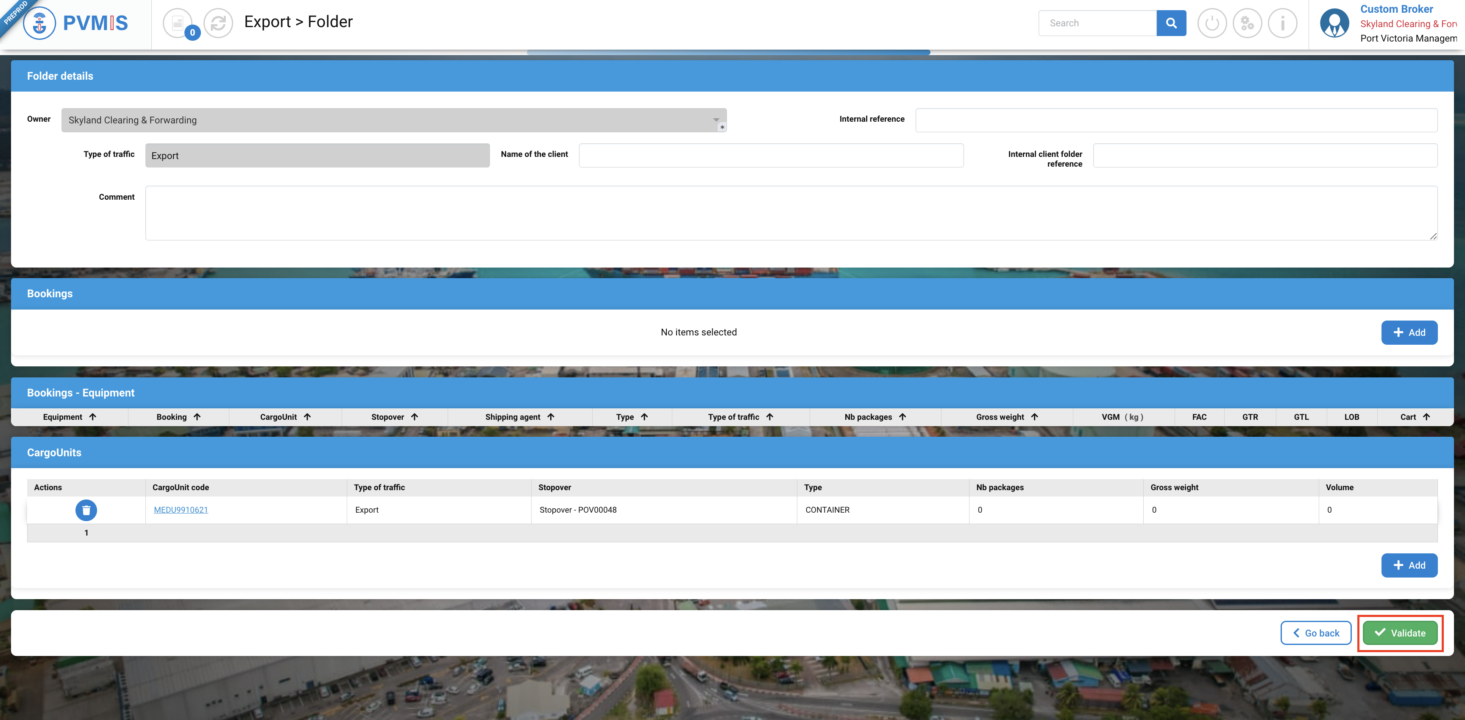Click into the Comment text area
1465x720 pixels.
click(791, 213)
